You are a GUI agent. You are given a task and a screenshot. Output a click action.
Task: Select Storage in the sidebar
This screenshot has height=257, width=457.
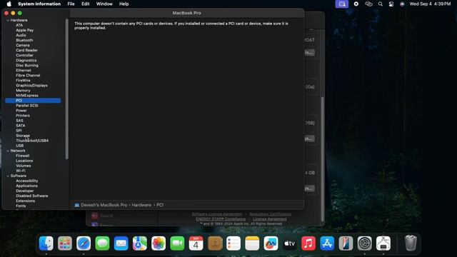pyautogui.click(x=23, y=136)
